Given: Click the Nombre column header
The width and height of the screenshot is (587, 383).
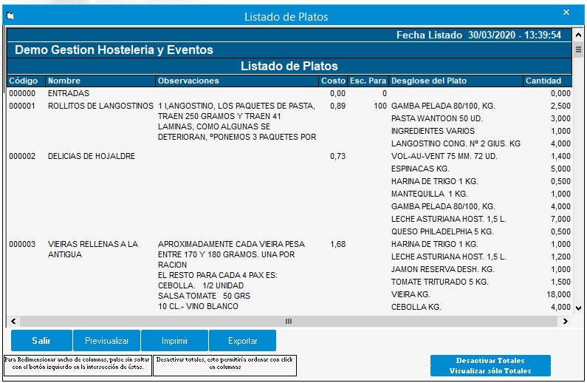Looking at the screenshot, I should pos(100,81).
